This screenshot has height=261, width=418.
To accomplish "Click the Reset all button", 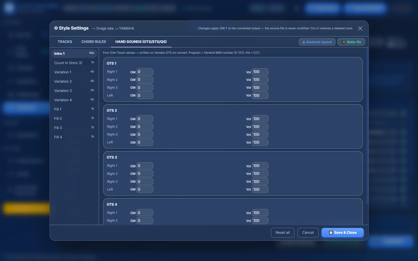I will tap(283, 233).
